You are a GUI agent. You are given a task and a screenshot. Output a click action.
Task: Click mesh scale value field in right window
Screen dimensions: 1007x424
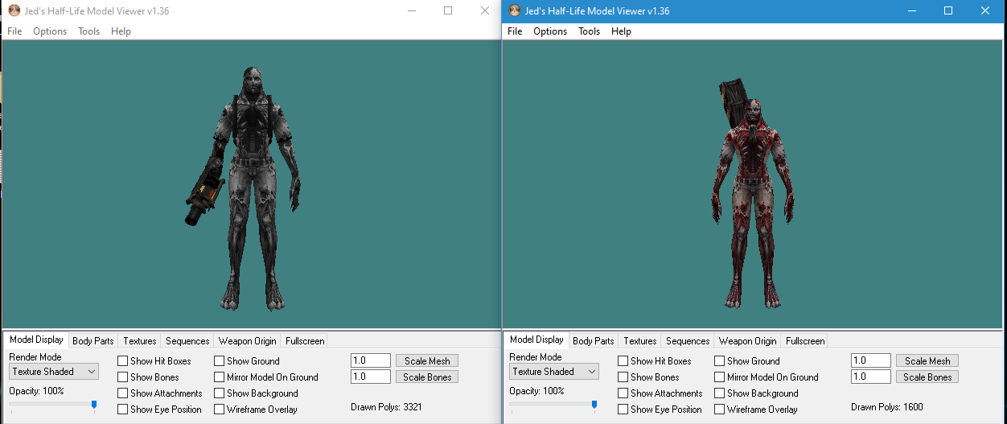(x=871, y=361)
